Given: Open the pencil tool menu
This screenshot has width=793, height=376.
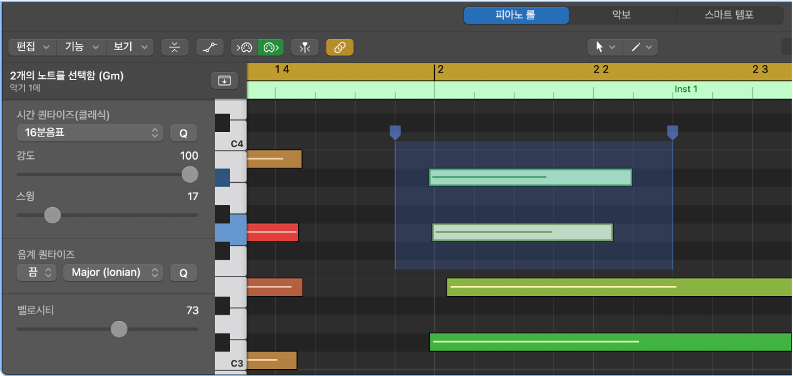Looking at the screenshot, I should [x=640, y=47].
